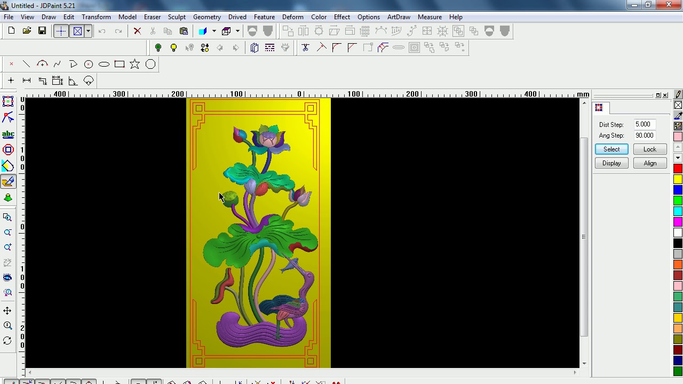
Task: Click the green light bulb icon
Action: tap(158, 48)
